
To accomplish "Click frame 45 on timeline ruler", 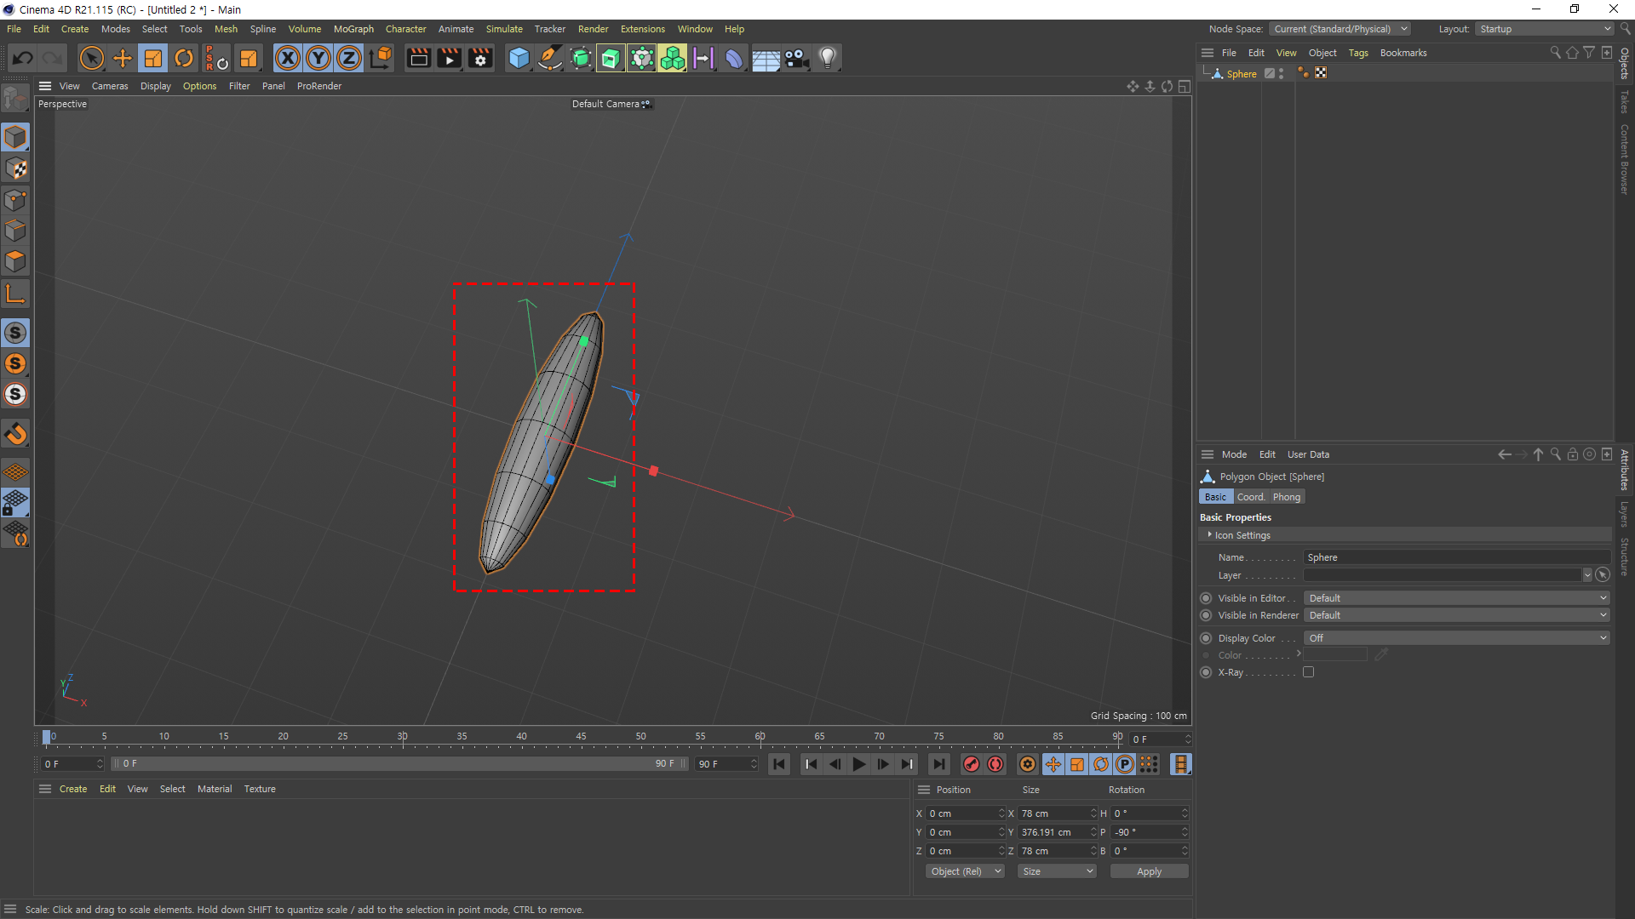I will pyautogui.click(x=581, y=737).
